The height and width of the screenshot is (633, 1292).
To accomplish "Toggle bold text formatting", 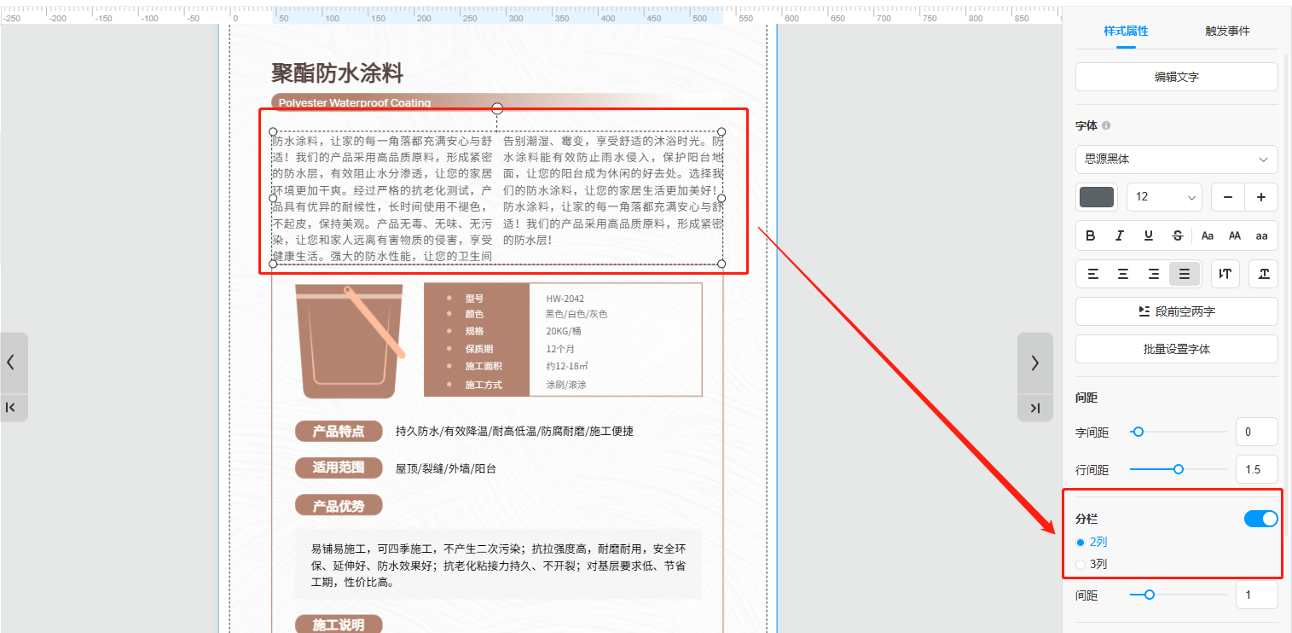I will (x=1091, y=235).
